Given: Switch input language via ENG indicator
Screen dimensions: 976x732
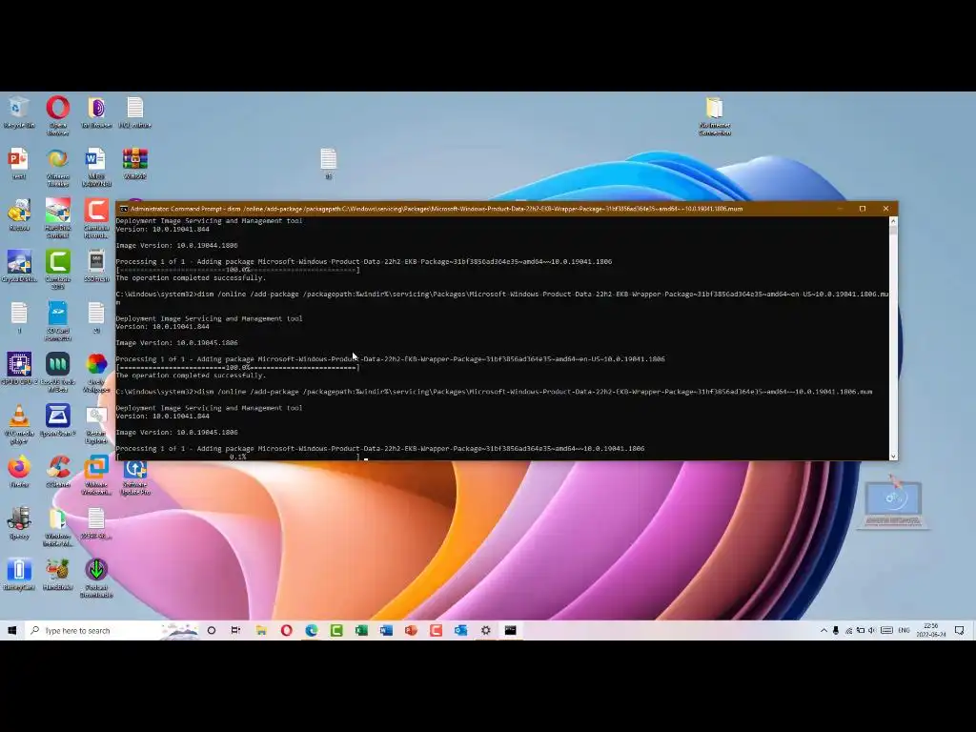Looking at the screenshot, I should coord(904,630).
